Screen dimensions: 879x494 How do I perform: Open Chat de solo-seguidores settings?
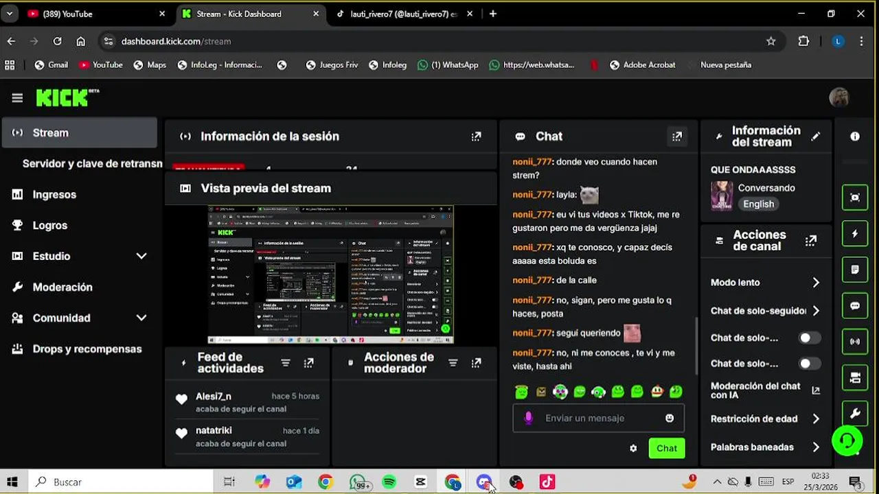[x=765, y=311]
